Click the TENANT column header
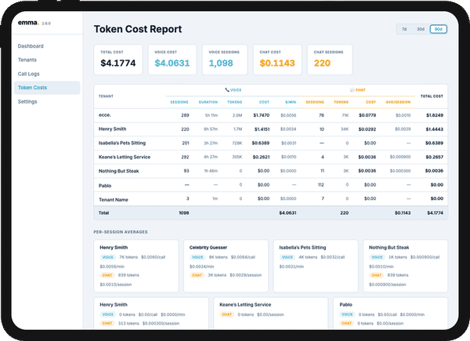Image resolution: width=470 pixels, height=341 pixels. (x=106, y=96)
